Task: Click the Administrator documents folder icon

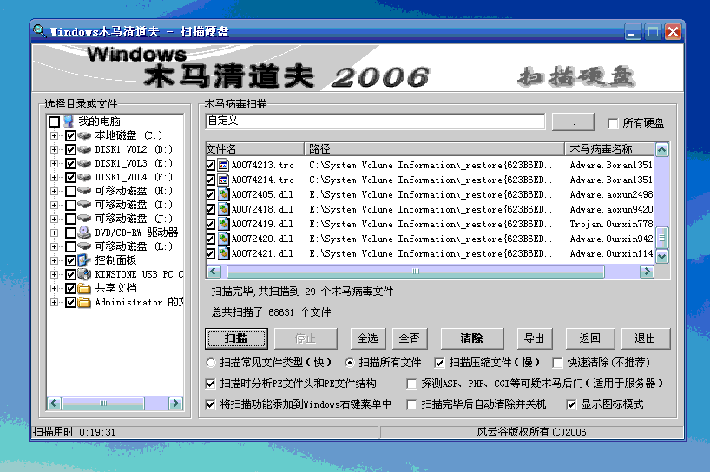Action: click(x=84, y=302)
